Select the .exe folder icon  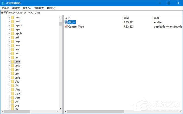(13, 62)
